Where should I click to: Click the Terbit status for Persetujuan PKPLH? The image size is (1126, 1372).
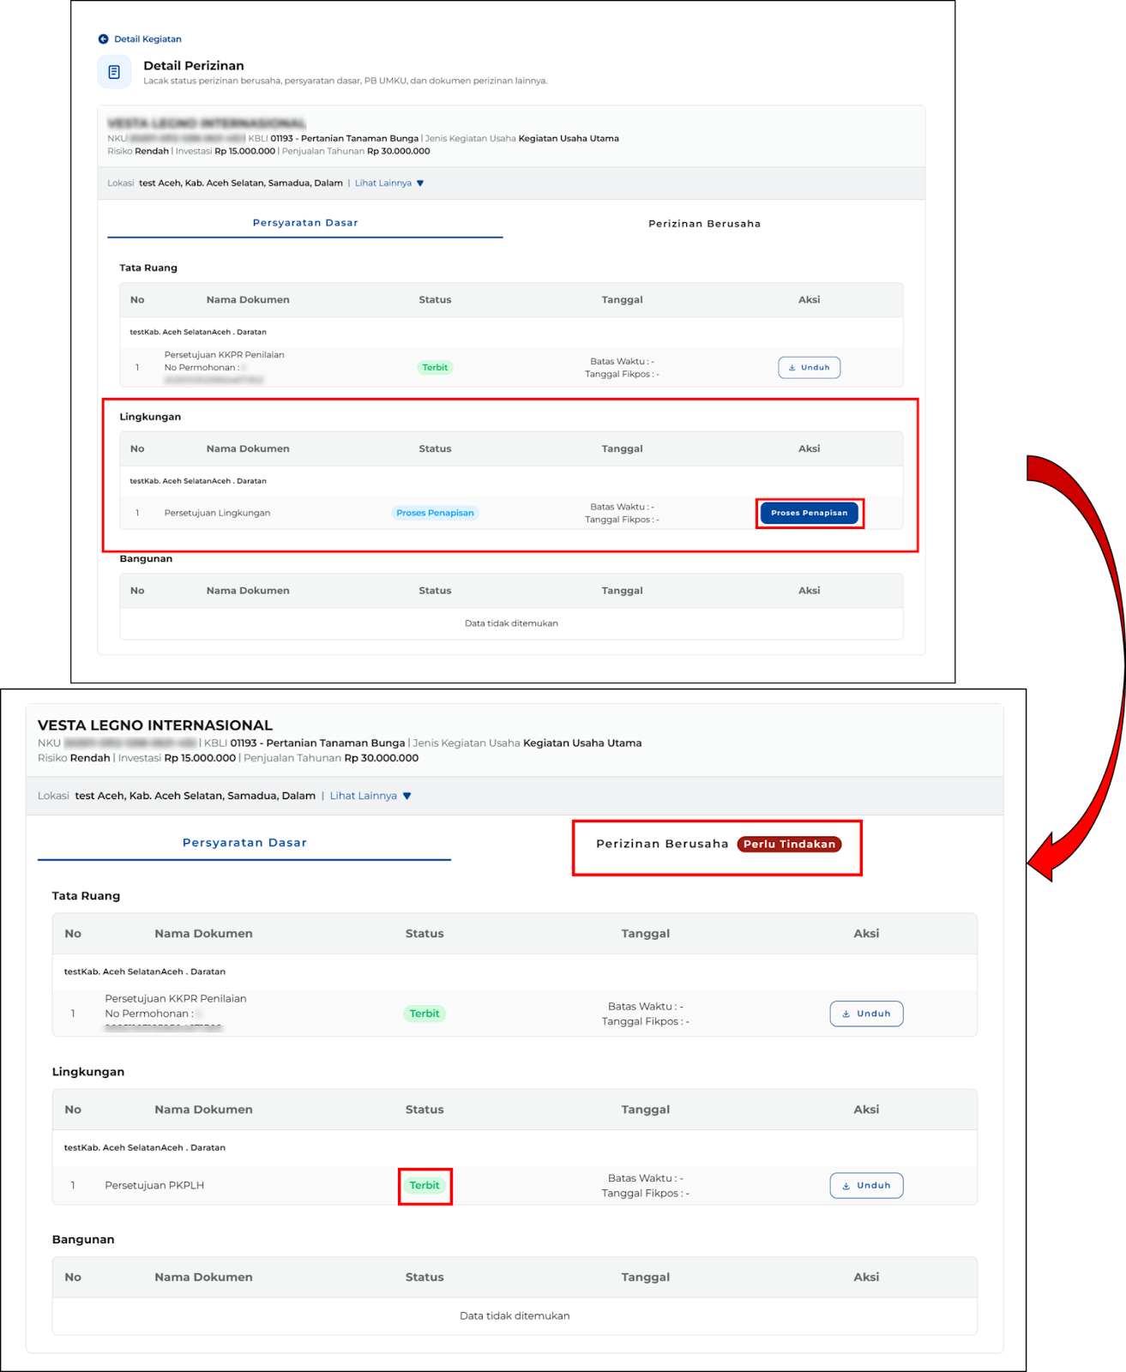pyautogui.click(x=425, y=1186)
